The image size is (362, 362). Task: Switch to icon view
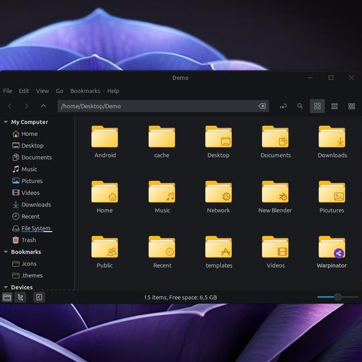pos(317,106)
